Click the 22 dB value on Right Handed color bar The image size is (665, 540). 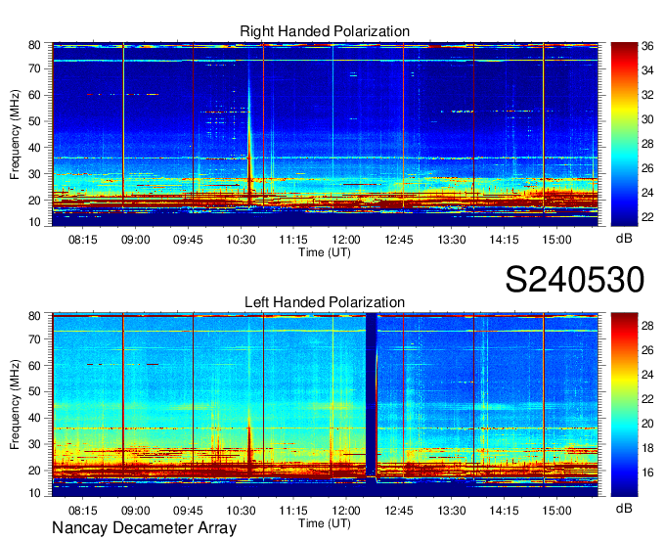(x=647, y=217)
